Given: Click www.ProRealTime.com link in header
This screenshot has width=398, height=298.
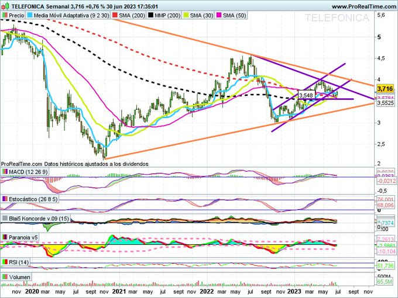Looking at the screenshot, I should [365, 6].
